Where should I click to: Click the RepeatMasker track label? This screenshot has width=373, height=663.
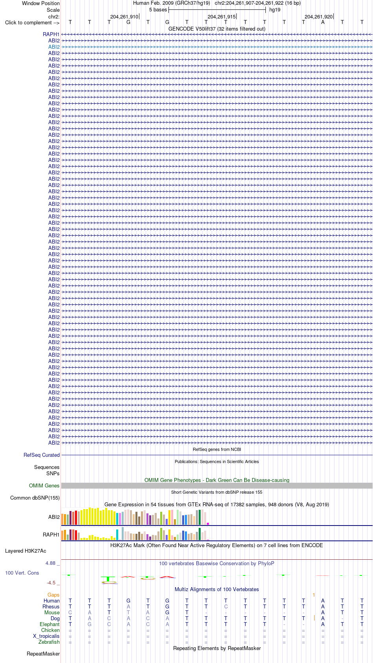pyautogui.click(x=43, y=654)
